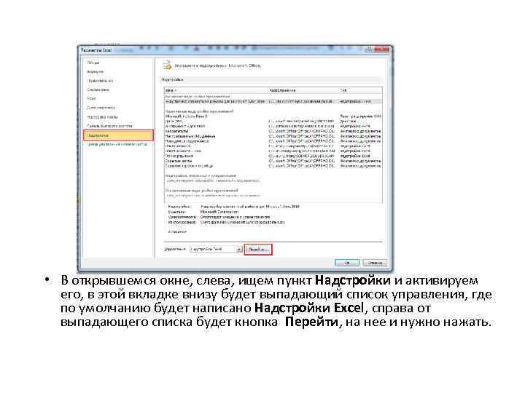
Task: Select the Поиск решения add-in
Action: click(x=273, y=156)
